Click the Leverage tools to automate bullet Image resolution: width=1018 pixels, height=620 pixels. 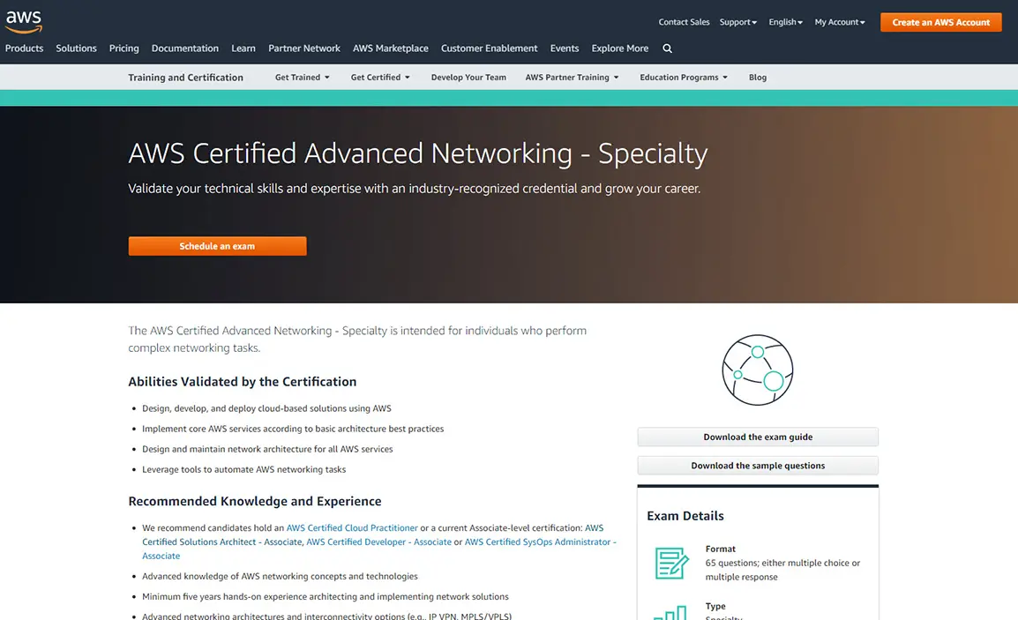244,469
